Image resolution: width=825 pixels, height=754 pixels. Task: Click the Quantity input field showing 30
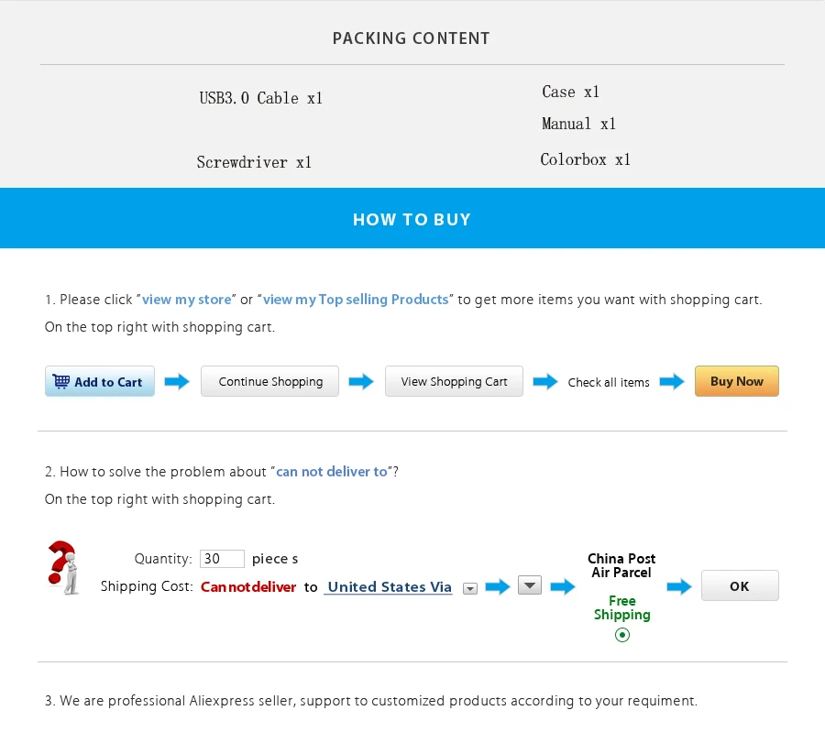pos(222,559)
